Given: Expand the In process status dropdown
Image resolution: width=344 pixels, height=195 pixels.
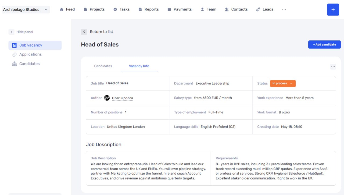Looking at the screenshot, I should pos(283,83).
